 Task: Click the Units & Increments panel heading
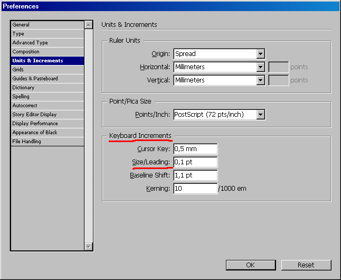coord(129,25)
